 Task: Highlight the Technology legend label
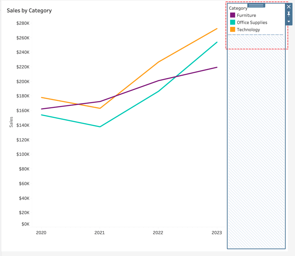click(248, 30)
